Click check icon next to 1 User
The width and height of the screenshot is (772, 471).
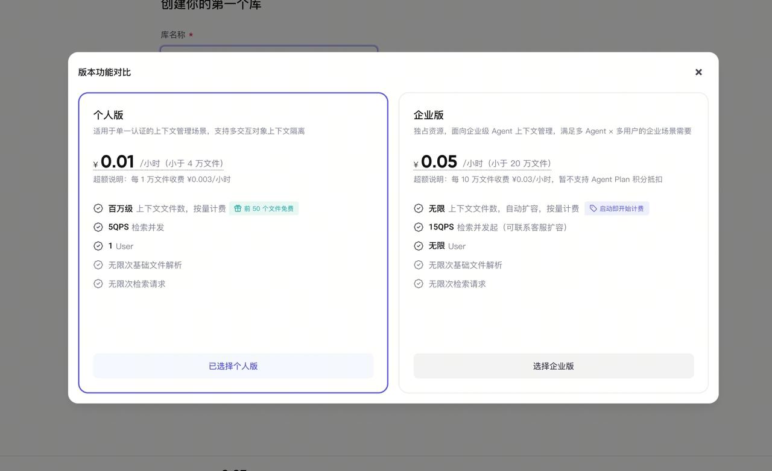(98, 246)
